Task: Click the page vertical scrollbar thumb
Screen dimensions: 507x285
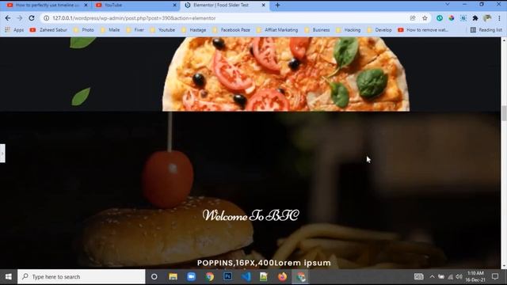Action: [504, 113]
